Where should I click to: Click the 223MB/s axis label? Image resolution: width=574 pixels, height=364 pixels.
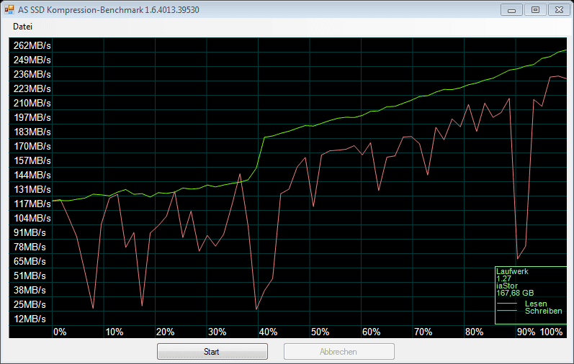coord(32,89)
